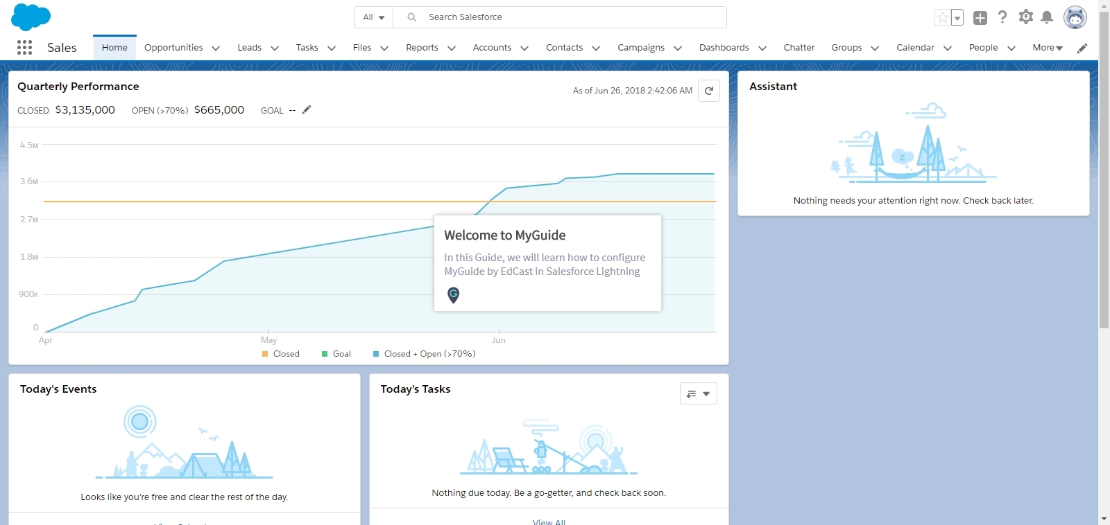Open the People tab
The image size is (1110, 525).
click(983, 48)
